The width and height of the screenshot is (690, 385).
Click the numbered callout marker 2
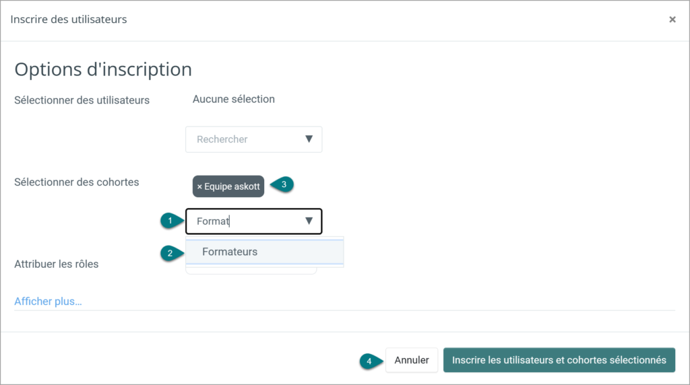click(x=171, y=253)
